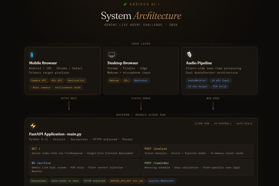Click the System Architecture title
This screenshot has height=186, width=279.
pos(141,16)
